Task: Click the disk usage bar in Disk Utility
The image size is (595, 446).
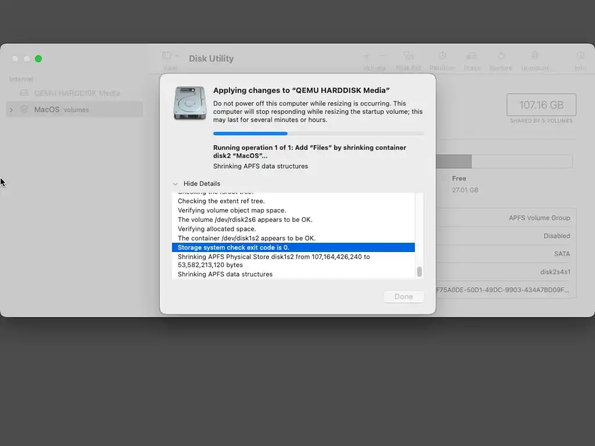Action: 504,161
